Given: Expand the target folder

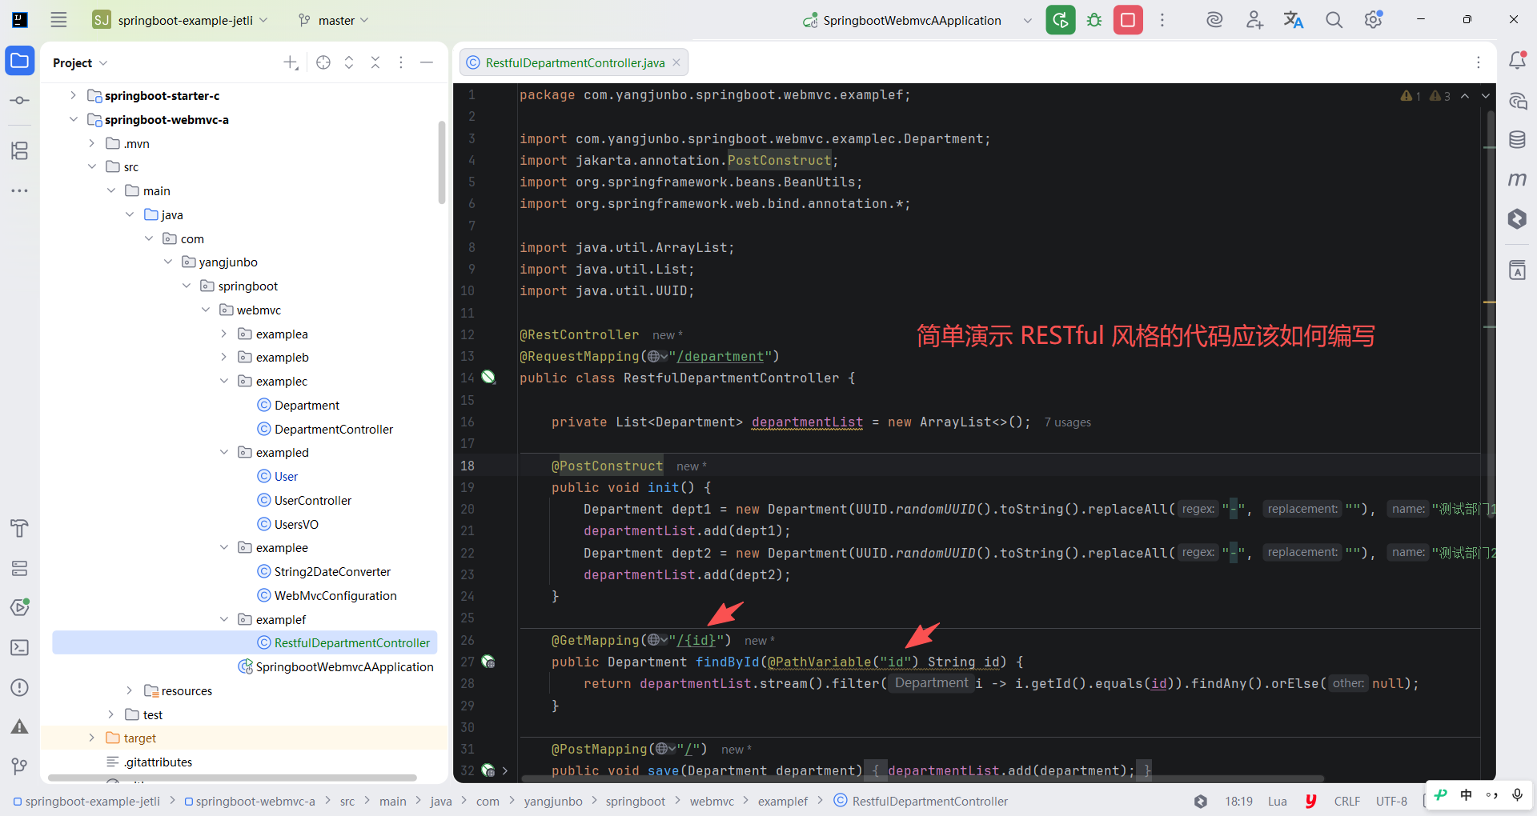Looking at the screenshot, I should [x=91, y=738].
